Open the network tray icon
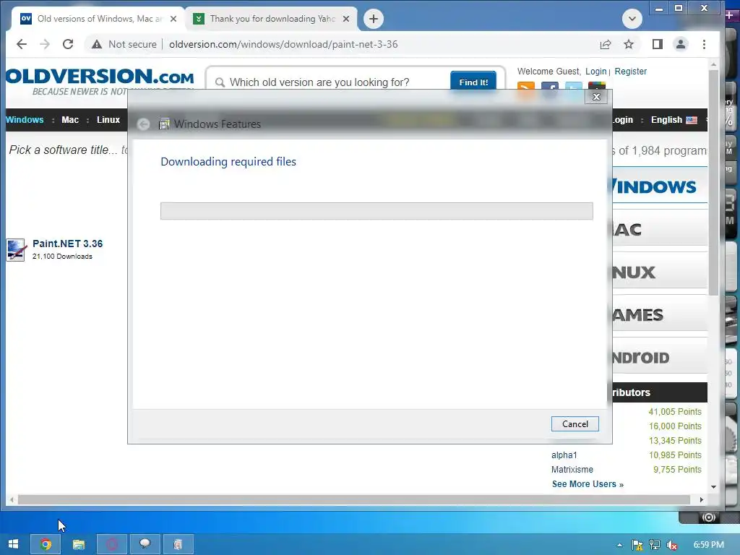This screenshot has width=740, height=555. click(655, 545)
